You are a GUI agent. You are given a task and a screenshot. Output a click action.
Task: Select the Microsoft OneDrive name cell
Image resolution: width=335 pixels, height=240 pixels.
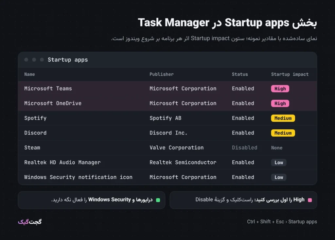pos(53,103)
